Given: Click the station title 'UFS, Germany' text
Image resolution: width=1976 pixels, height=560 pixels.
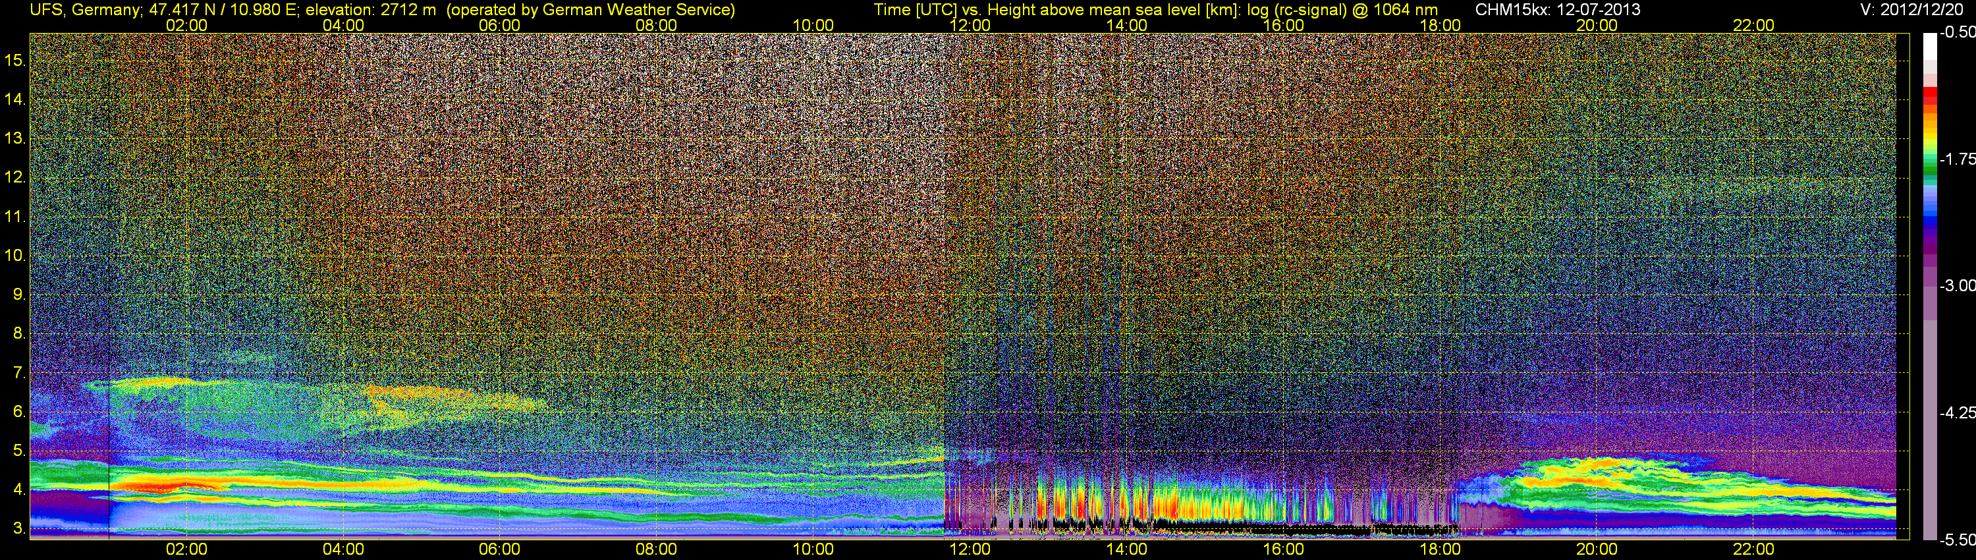Looking at the screenshot, I should tap(84, 10).
